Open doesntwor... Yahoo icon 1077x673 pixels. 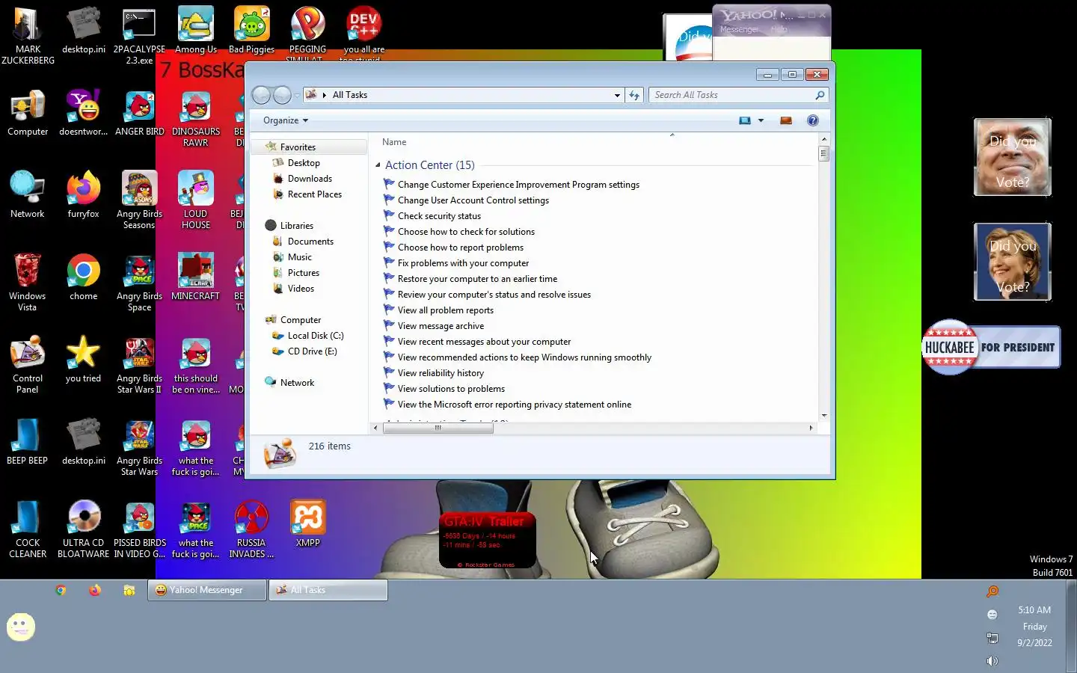click(x=84, y=114)
